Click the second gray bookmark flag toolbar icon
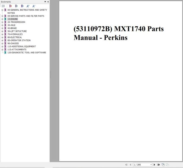 16,6
